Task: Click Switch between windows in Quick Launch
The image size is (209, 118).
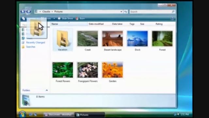Action: (x=35, y=115)
